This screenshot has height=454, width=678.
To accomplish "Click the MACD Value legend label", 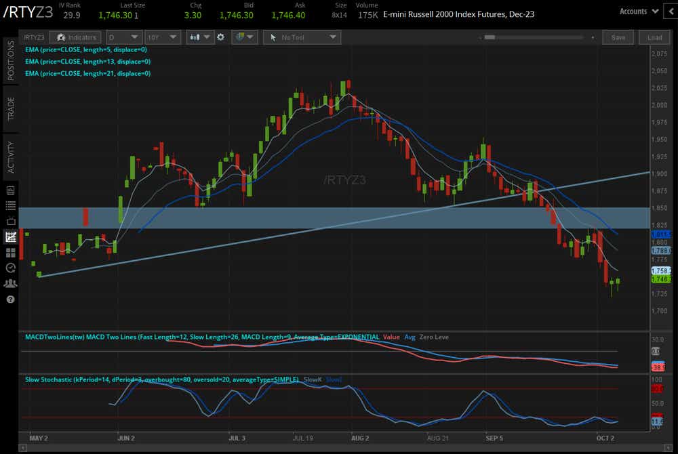I will pos(391,337).
